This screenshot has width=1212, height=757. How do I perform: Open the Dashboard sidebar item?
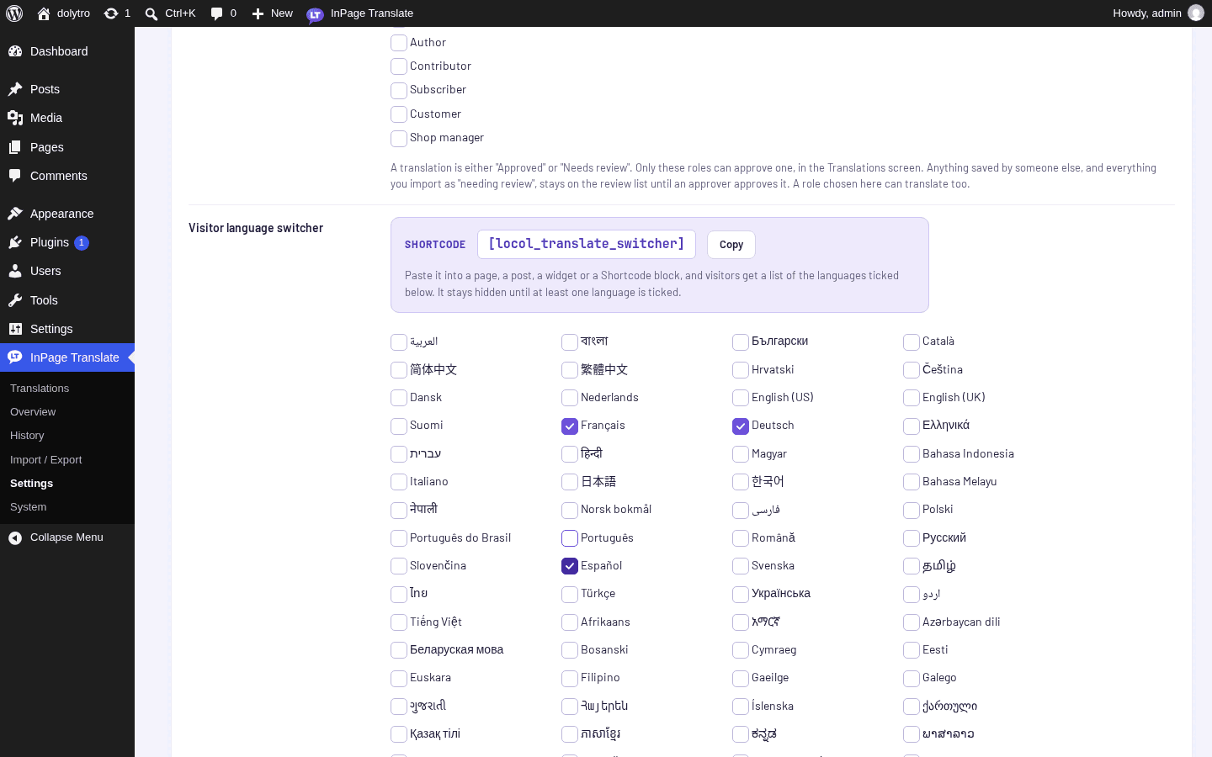click(x=67, y=51)
